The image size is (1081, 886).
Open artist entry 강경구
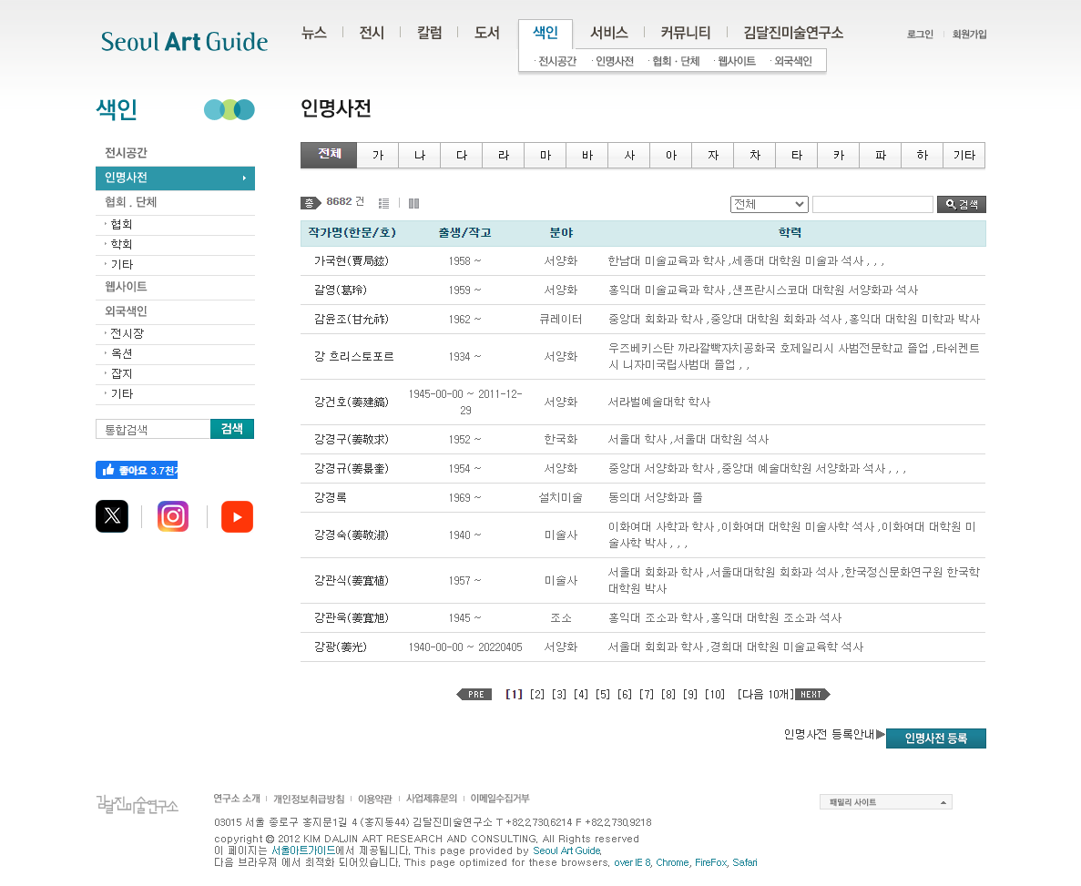[x=339, y=440]
